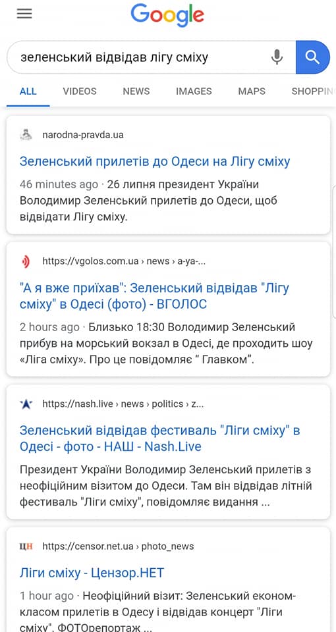Switch to the Videos tab

80,92
